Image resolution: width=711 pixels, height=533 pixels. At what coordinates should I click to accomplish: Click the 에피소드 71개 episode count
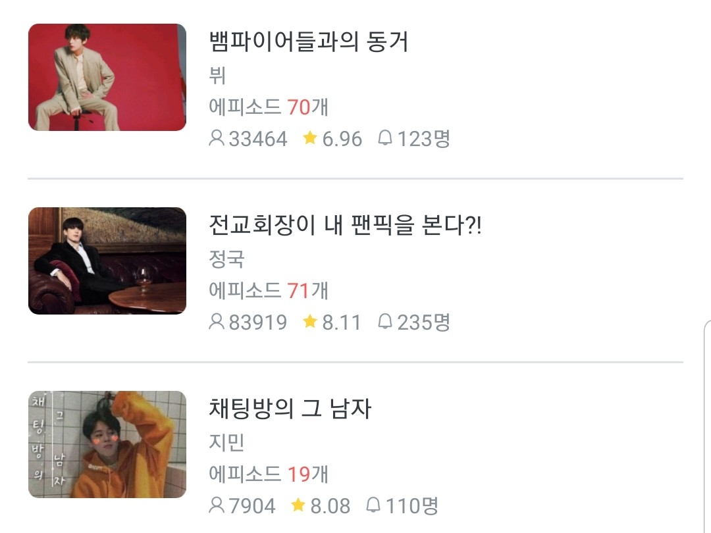[269, 291]
